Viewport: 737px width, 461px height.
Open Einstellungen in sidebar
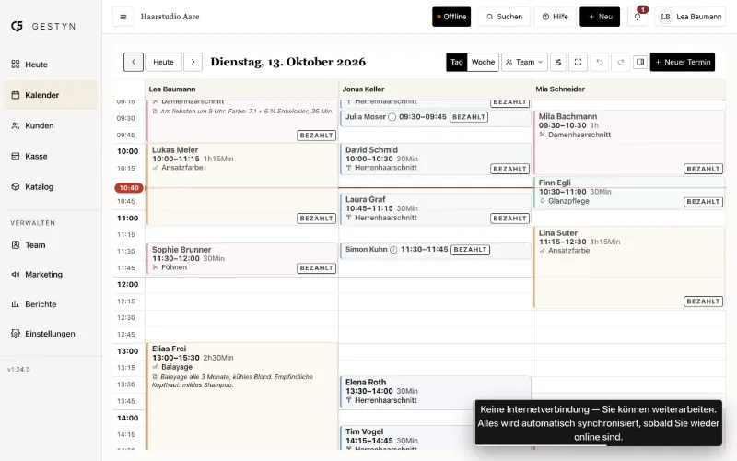tap(51, 334)
